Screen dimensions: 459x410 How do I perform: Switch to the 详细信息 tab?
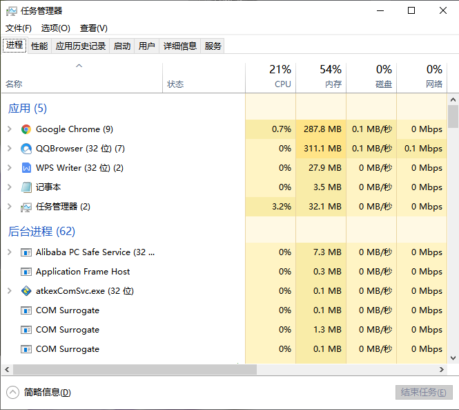179,46
